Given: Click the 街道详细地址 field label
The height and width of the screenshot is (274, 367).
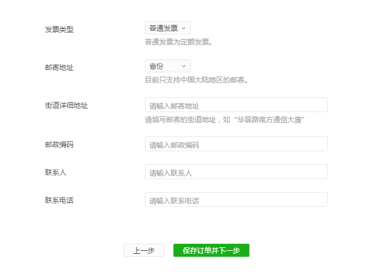Looking at the screenshot, I should coord(67,106).
